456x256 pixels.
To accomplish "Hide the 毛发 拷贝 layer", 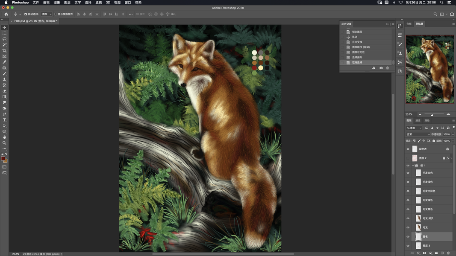I will (x=408, y=218).
